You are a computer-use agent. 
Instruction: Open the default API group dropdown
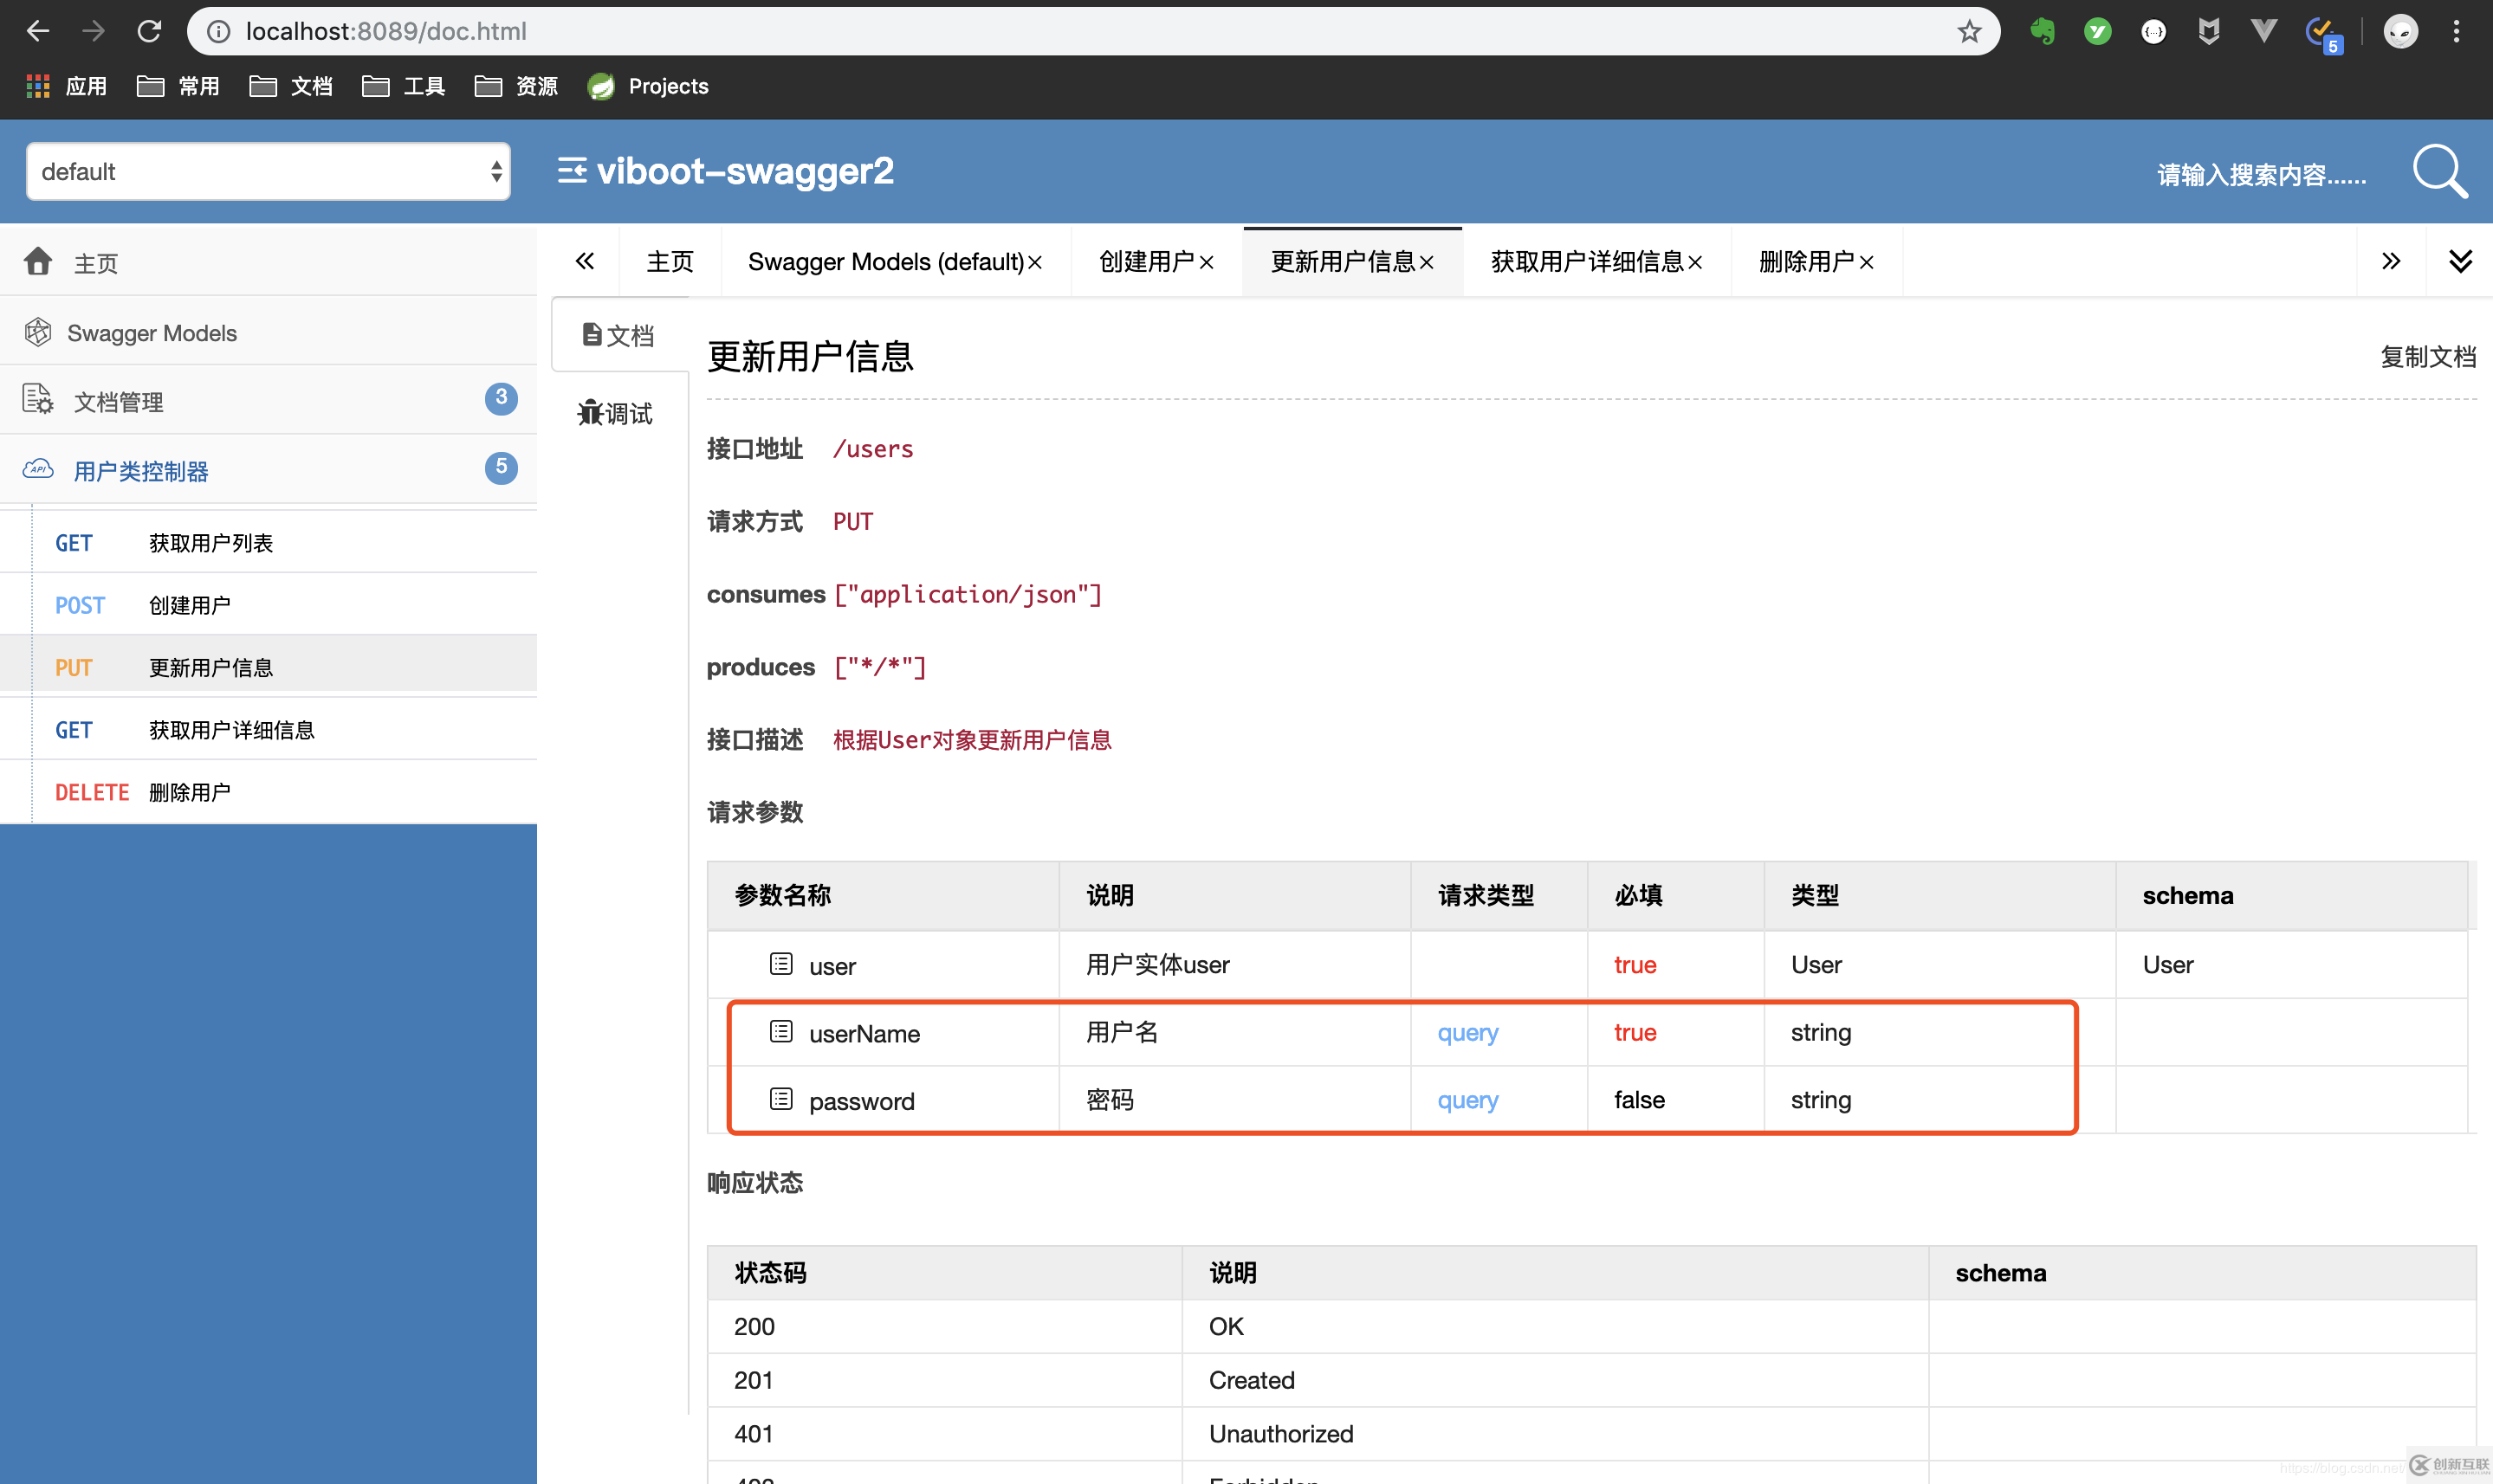tap(269, 172)
